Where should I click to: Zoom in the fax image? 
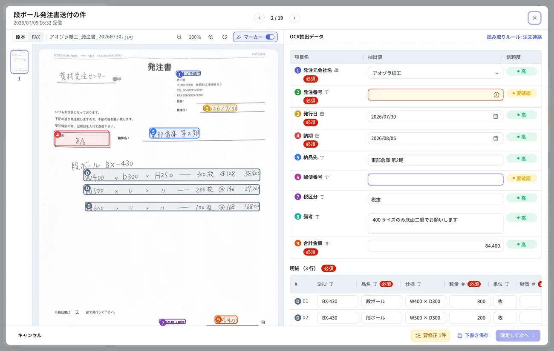tap(211, 37)
